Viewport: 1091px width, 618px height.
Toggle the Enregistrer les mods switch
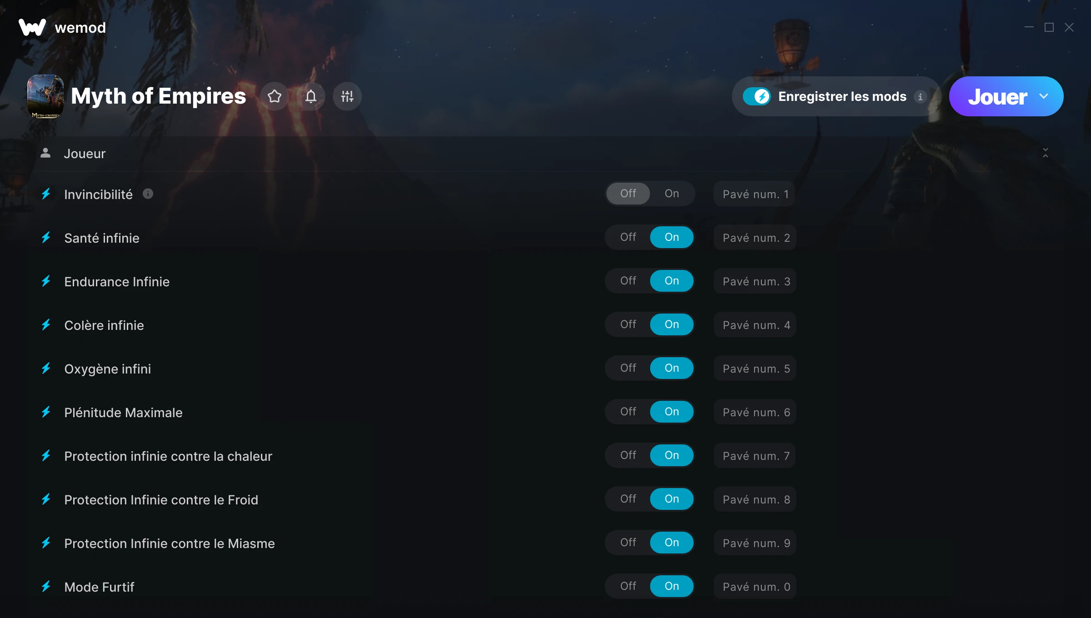(757, 96)
